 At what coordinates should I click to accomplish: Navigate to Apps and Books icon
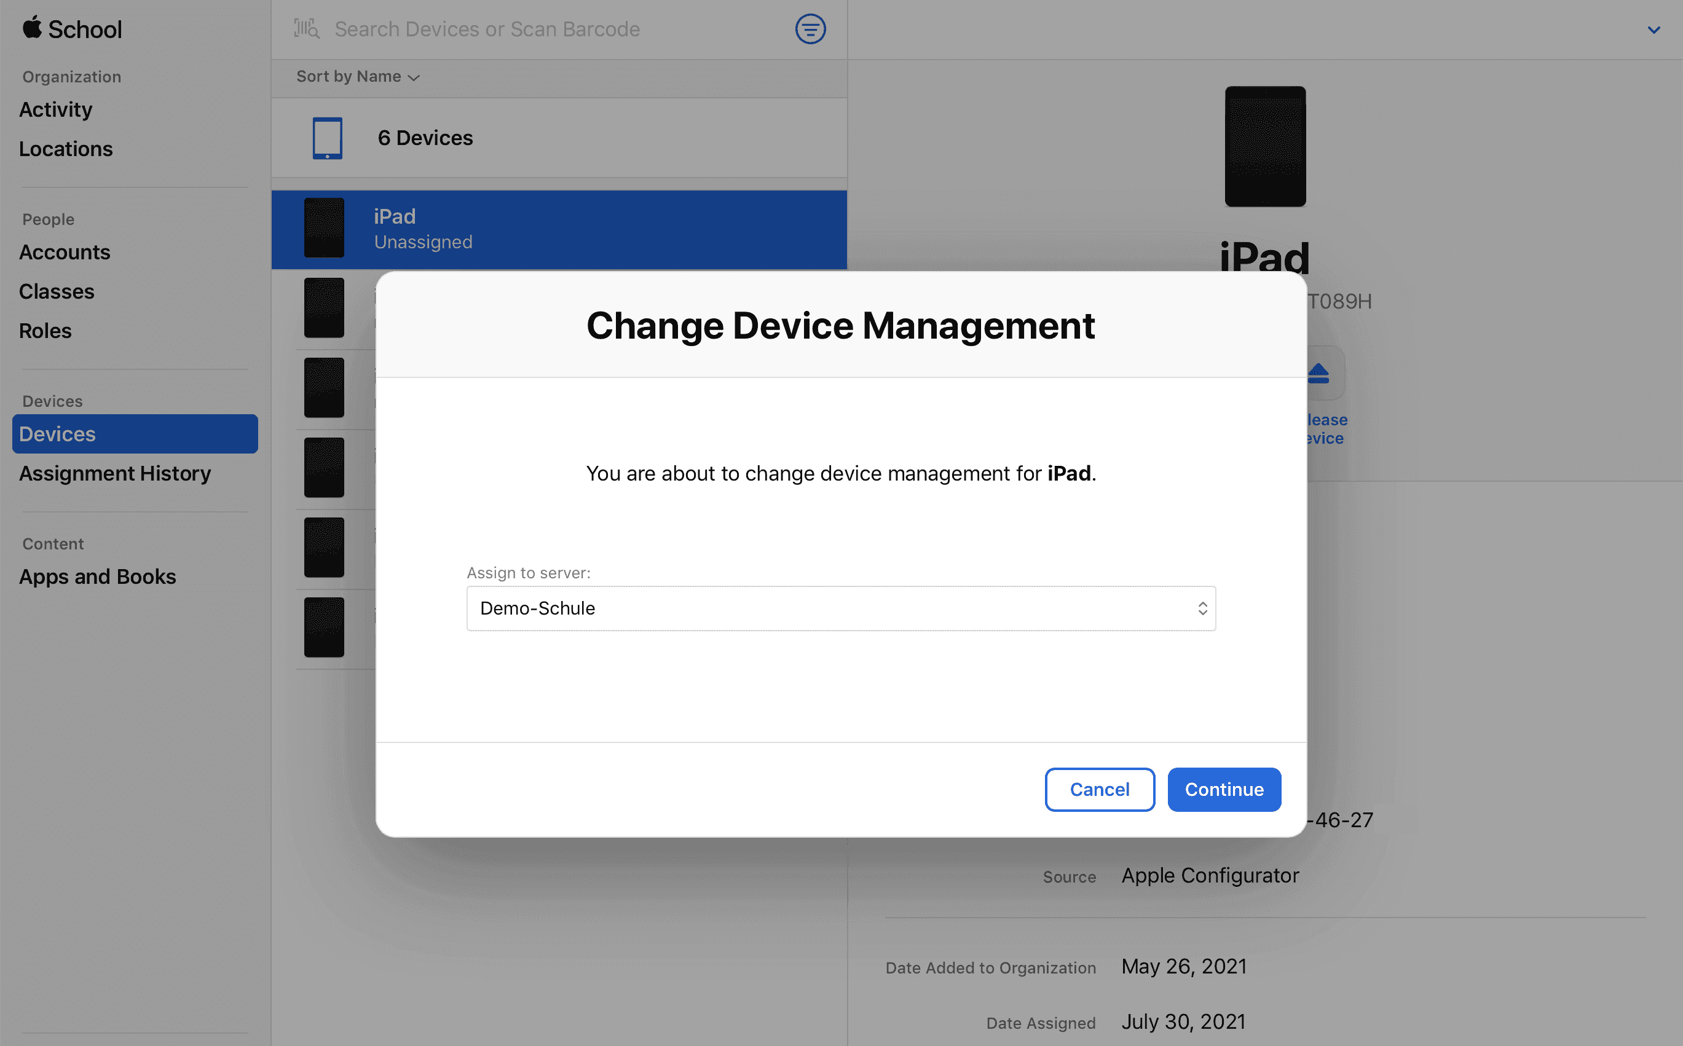point(97,576)
